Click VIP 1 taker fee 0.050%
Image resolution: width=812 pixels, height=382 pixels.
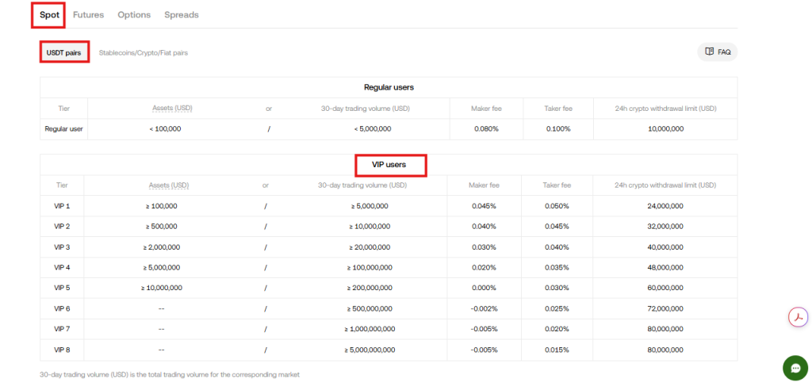click(557, 206)
